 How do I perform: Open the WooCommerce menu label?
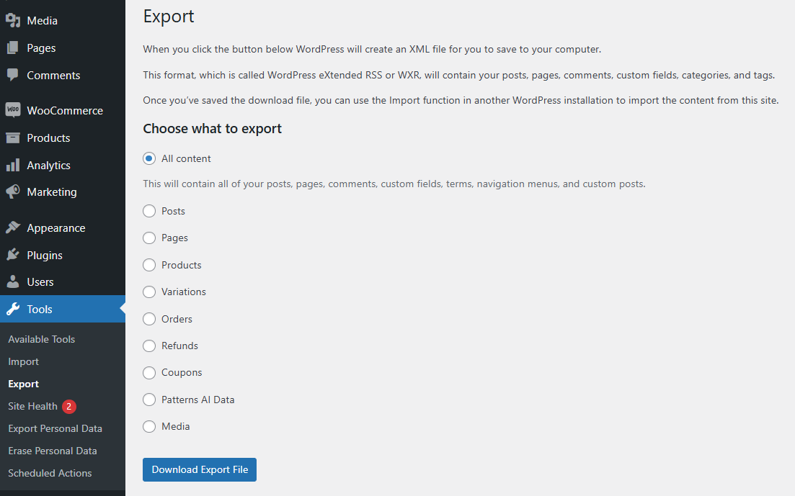point(65,110)
